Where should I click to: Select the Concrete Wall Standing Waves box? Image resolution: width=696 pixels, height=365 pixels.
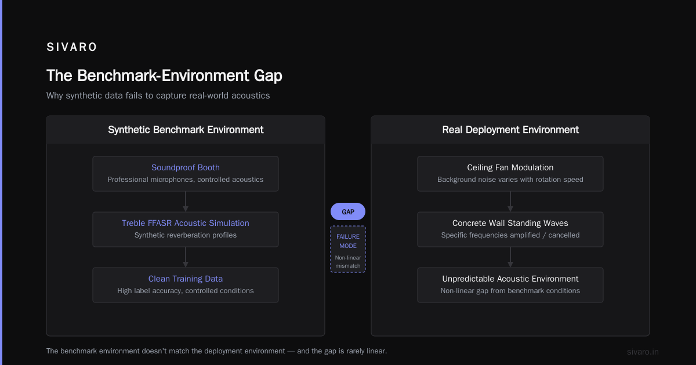click(x=510, y=229)
